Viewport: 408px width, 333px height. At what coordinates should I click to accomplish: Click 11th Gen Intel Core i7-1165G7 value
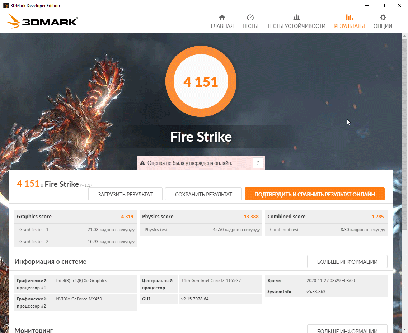[211, 281]
